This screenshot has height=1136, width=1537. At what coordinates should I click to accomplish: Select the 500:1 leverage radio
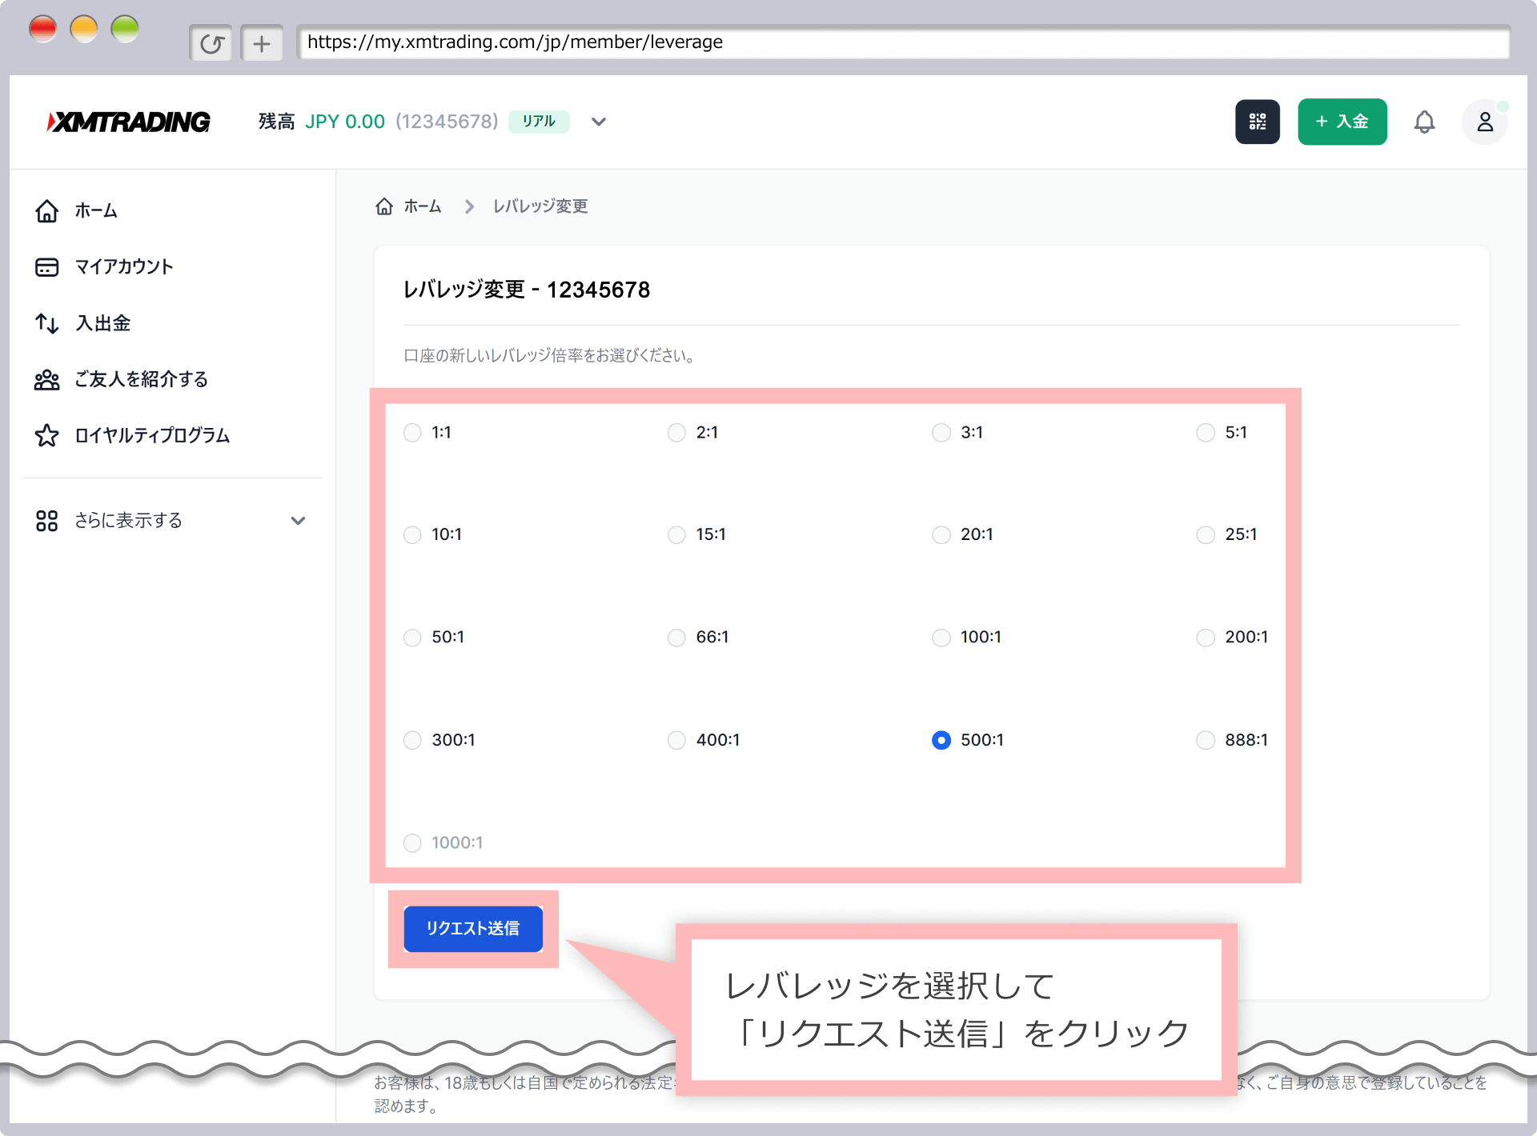[x=941, y=740]
